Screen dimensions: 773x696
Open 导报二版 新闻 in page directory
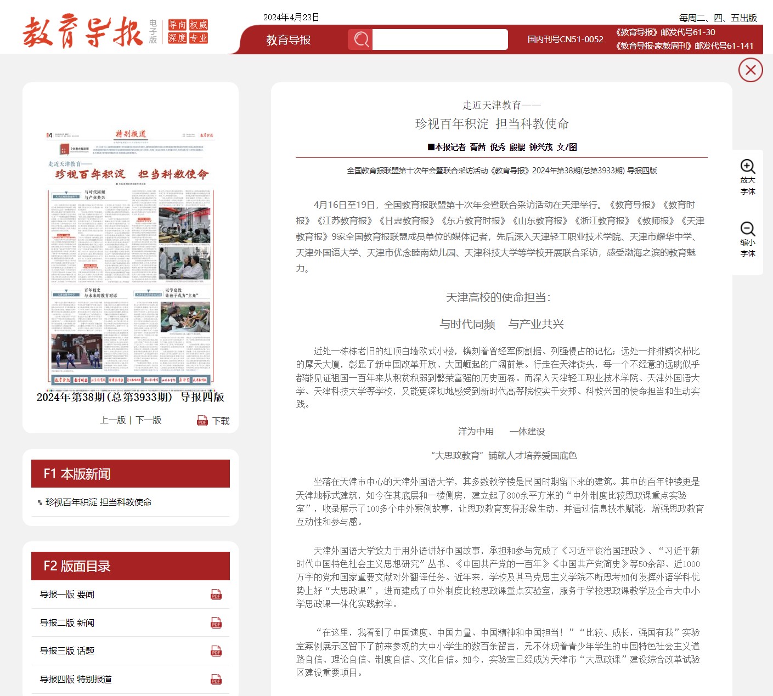click(x=67, y=623)
